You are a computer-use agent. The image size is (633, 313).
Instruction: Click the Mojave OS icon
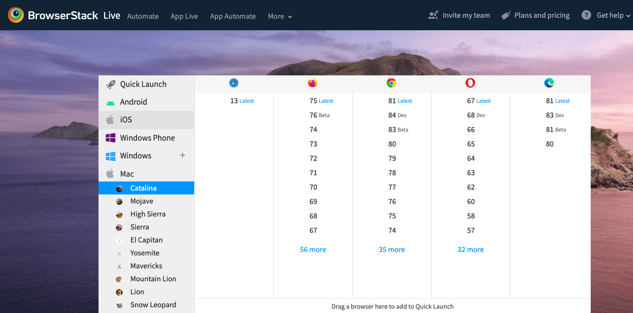click(119, 202)
